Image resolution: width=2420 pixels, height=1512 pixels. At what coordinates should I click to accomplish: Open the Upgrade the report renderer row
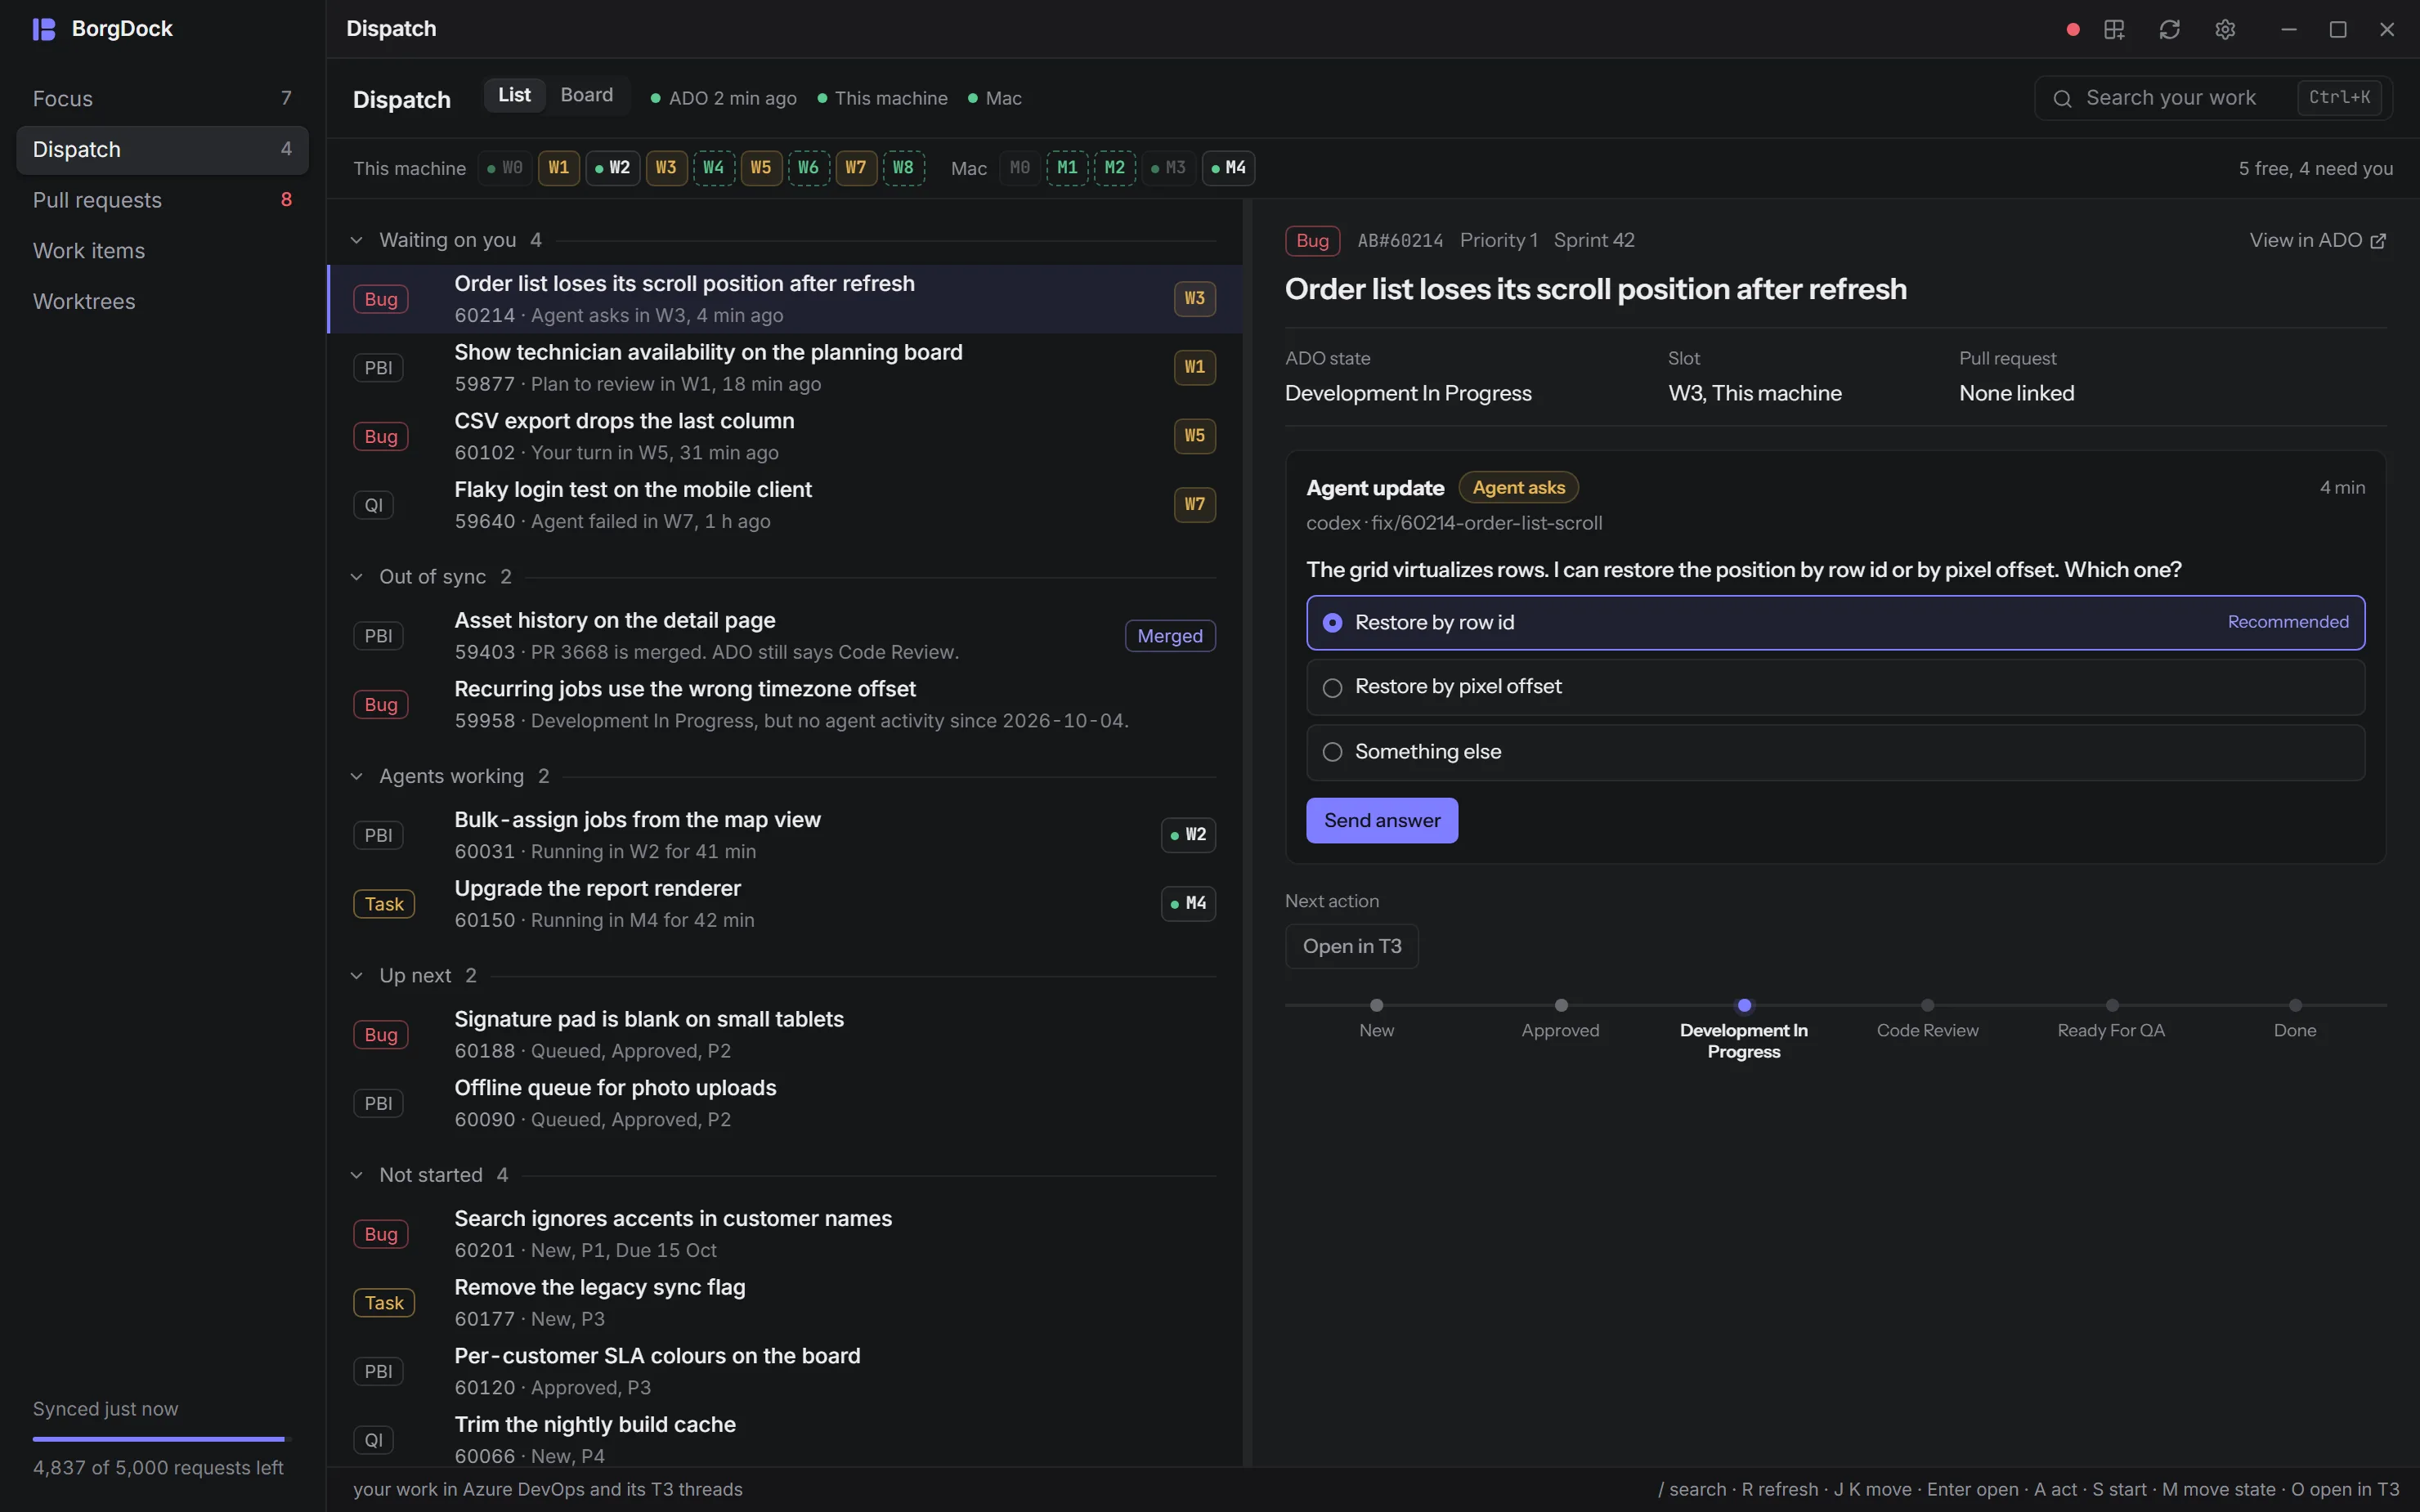(x=785, y=904)
